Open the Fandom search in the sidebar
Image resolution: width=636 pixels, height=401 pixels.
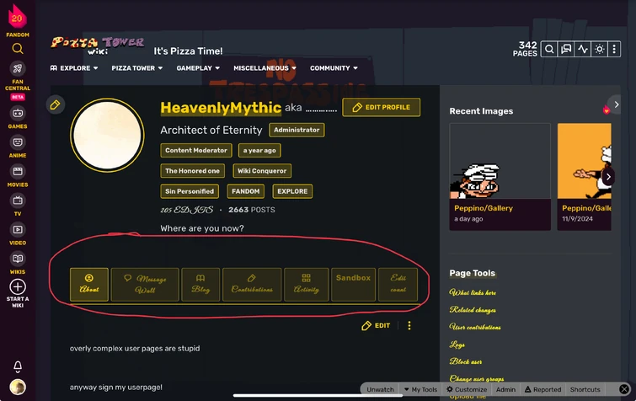18,49
